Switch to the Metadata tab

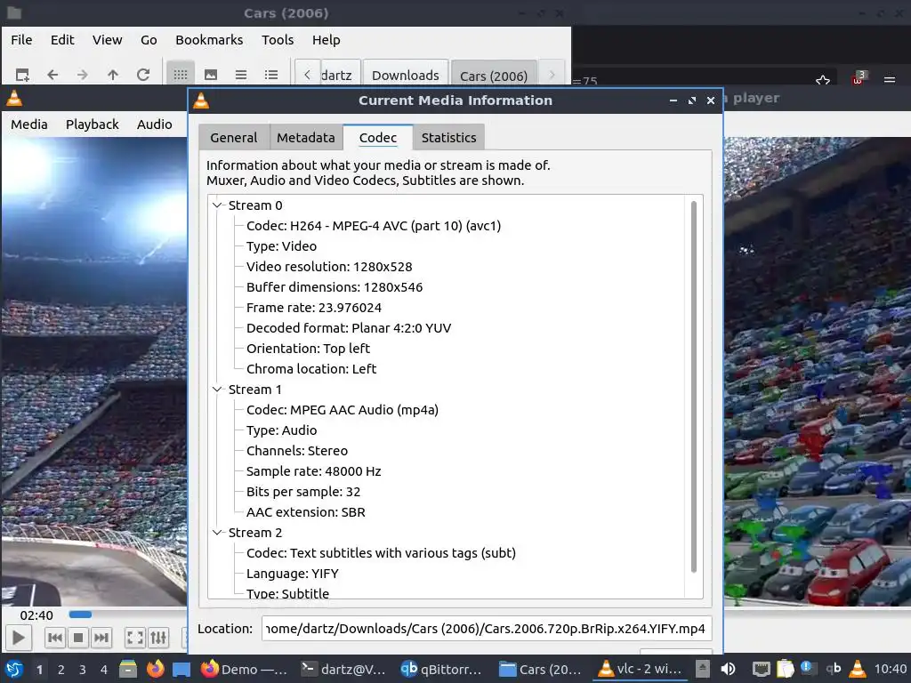pyautogui.click(x=306, y=138)
